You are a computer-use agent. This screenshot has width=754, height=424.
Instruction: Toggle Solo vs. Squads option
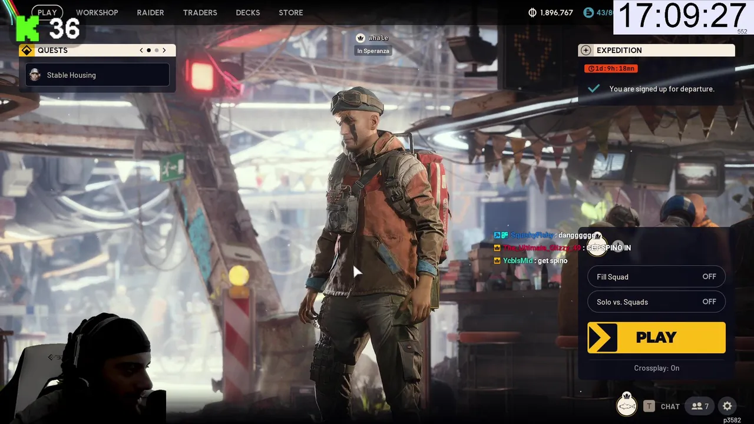pos(656,302)
